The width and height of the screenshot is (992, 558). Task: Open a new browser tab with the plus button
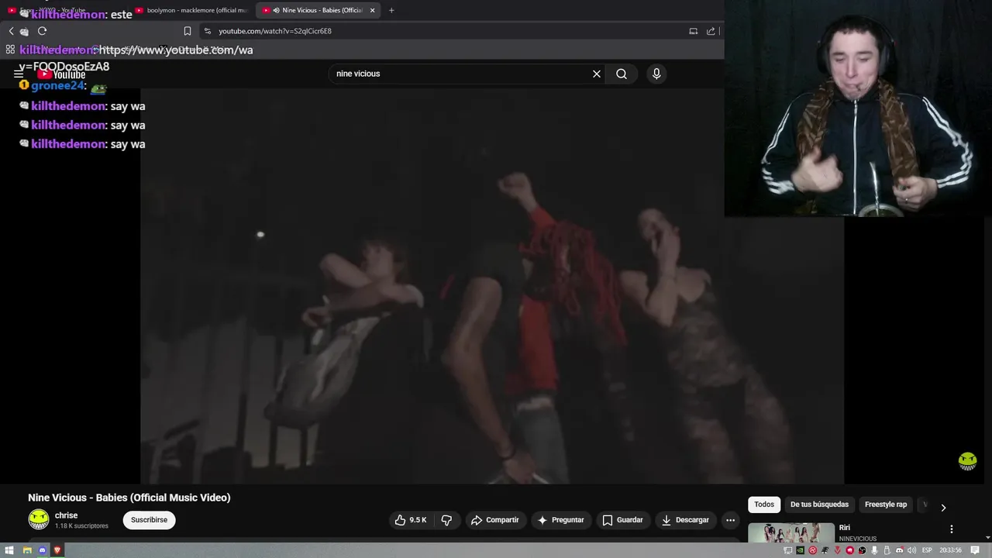391,10
